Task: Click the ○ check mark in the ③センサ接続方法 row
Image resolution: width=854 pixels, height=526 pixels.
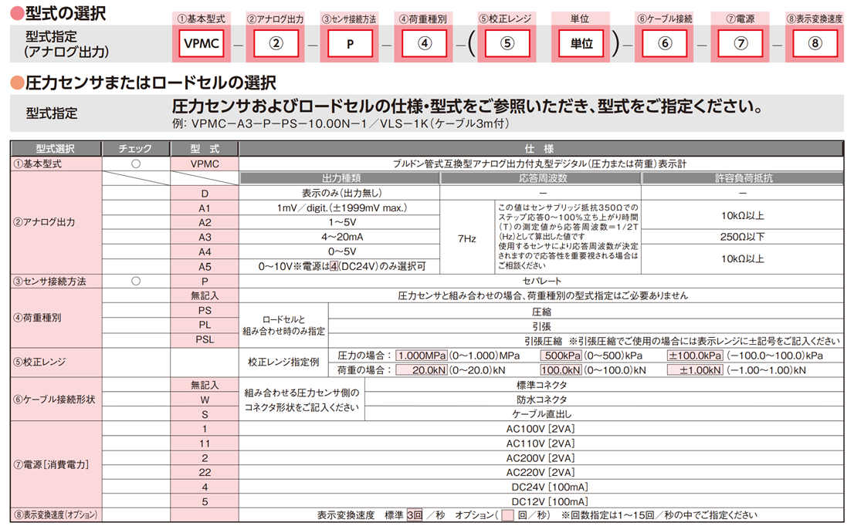Action: (136, 282)
